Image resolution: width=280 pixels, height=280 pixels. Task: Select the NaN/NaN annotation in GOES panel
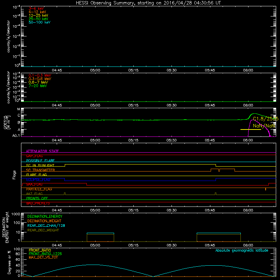click(x=264, y=126)
